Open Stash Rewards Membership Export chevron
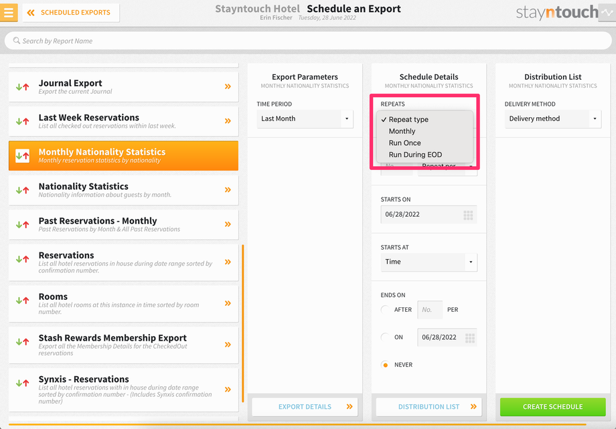The image size is (616, 429). point(228,345)
